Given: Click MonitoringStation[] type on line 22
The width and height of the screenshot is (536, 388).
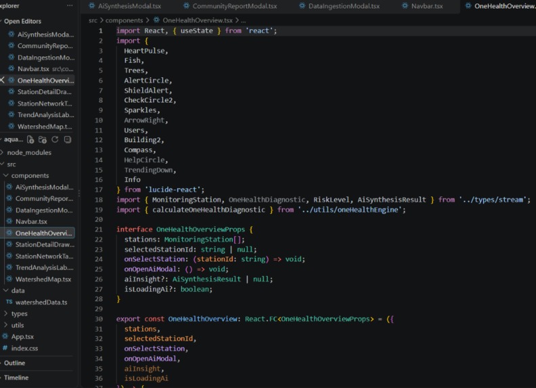Looking at the screenshot, I should [202, 240].
